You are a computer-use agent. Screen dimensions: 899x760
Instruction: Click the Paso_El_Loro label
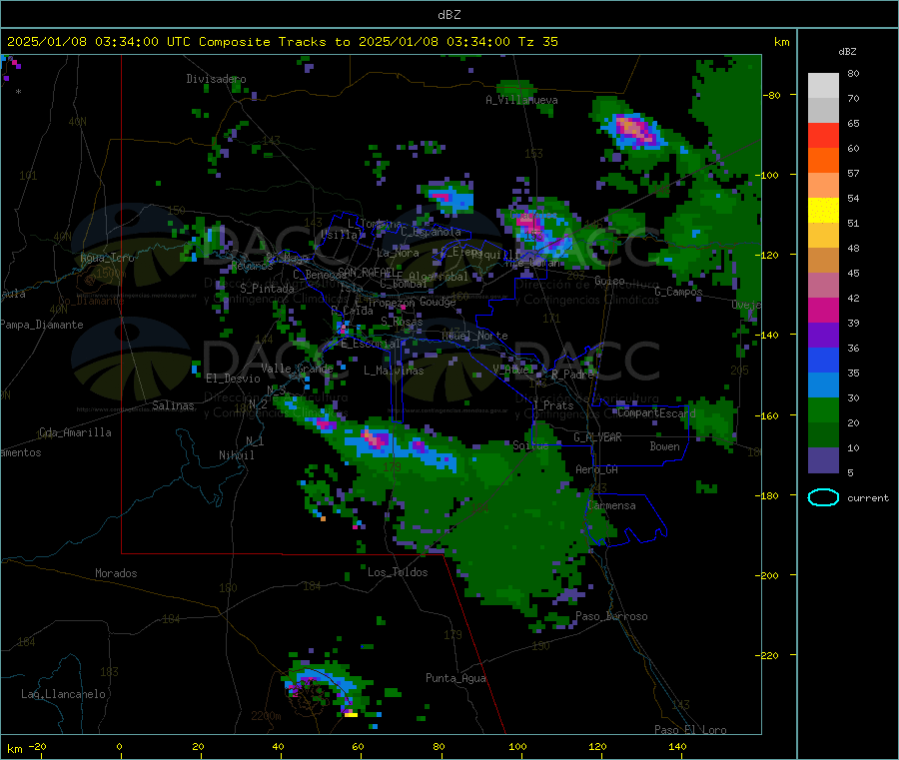point(690,730)
